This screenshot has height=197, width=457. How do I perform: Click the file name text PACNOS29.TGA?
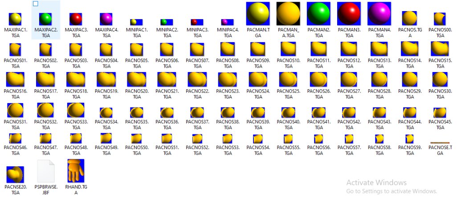(410, 94)
